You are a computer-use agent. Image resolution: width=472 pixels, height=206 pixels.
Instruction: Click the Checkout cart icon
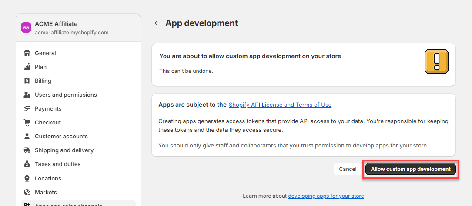click(x=27, y=123)
